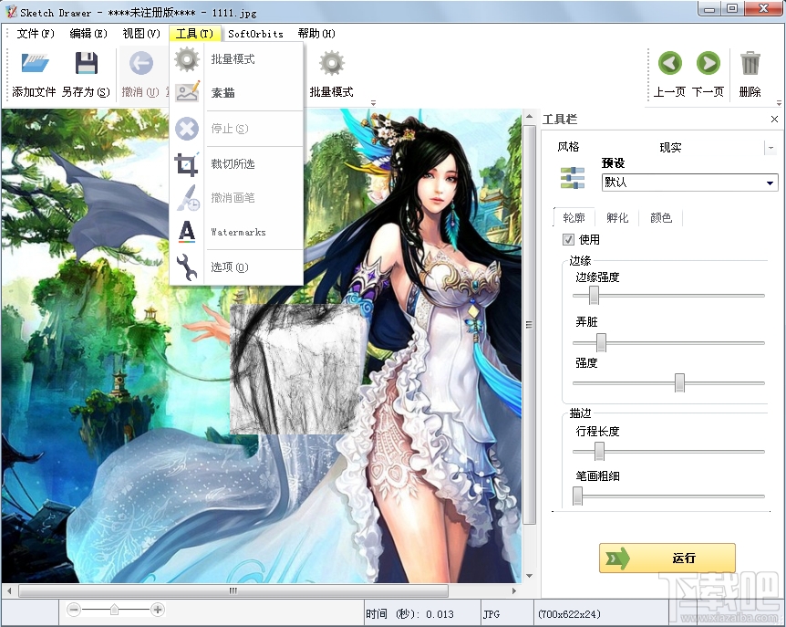The image size is (786, 627).
Task: Switch to the 轮廓 tab
Action: coord(574,218)
